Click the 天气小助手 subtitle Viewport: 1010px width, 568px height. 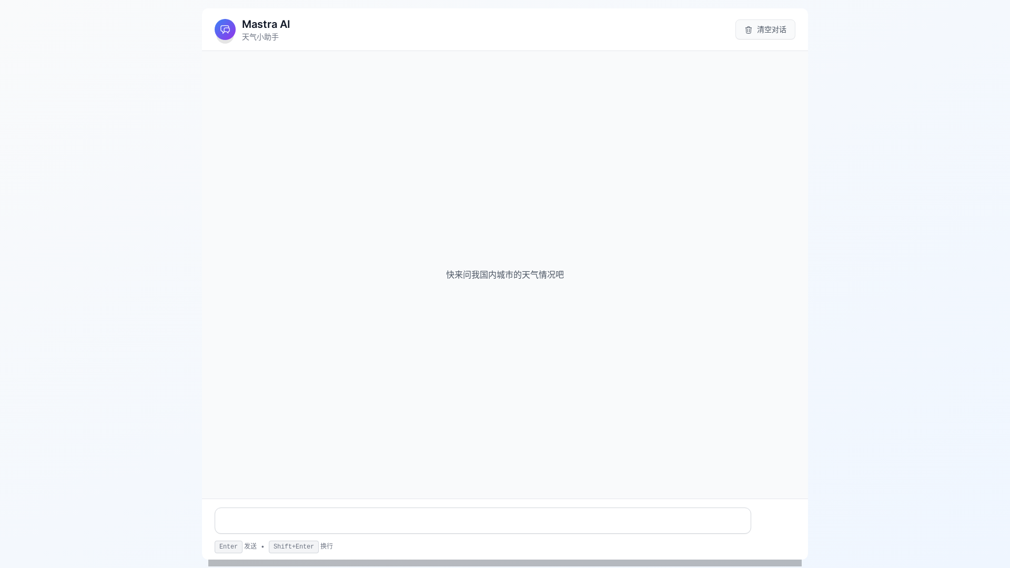[260, 37]
